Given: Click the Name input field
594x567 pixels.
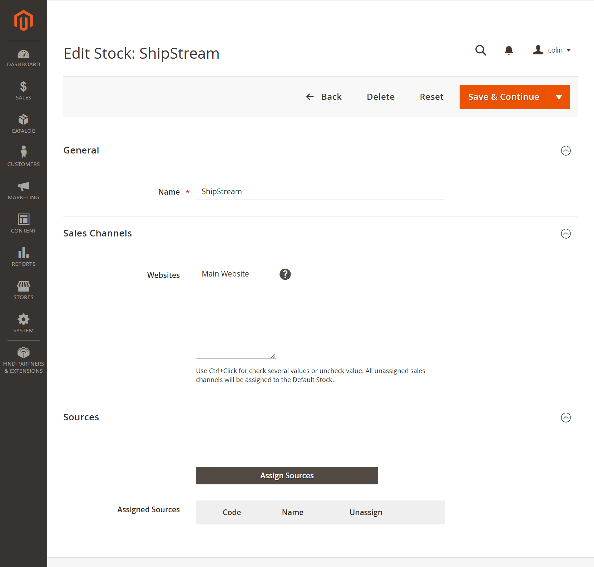Looking at the screenshot, I should [321, 191].
